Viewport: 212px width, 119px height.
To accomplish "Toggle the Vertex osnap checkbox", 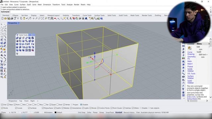I will pos(64,104).
